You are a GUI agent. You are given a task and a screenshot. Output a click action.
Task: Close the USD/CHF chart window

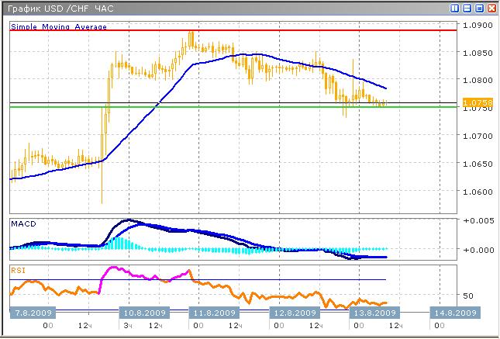click(x=491, y=9)
